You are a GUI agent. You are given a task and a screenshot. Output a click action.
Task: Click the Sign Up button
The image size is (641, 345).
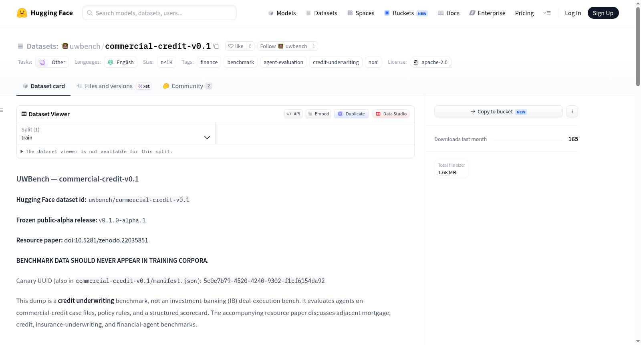click(603, 13)
